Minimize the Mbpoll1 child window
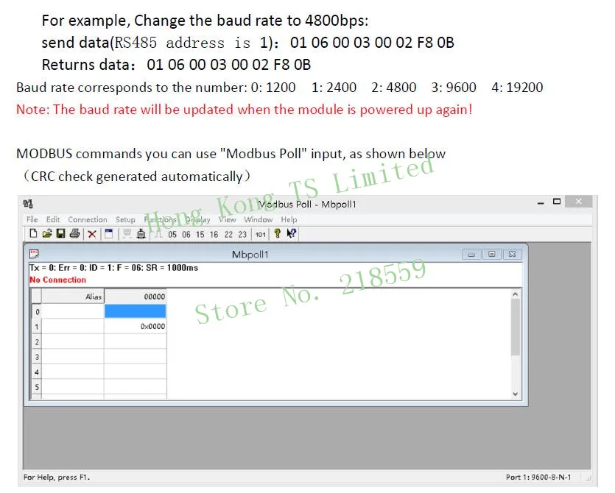 point(471,255)
